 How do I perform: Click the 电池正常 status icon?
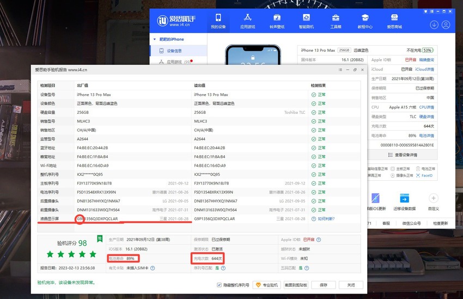(418, 169)
